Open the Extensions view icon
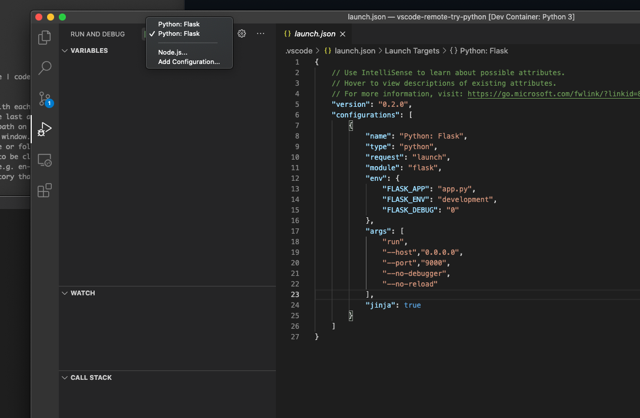Screen dimensions: 640x418 (x=45, y=190)
